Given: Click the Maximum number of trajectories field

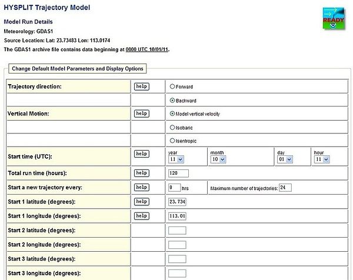Looking at the screenshot, I should coord(285,188).
